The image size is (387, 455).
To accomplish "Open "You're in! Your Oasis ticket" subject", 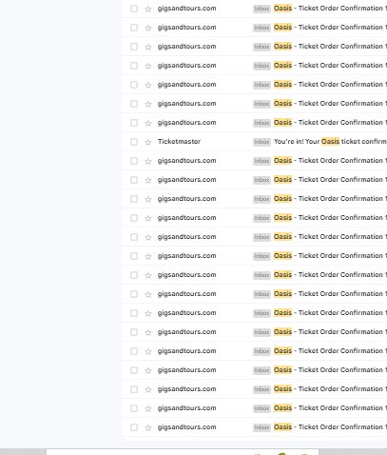I will tap(330, 142).
